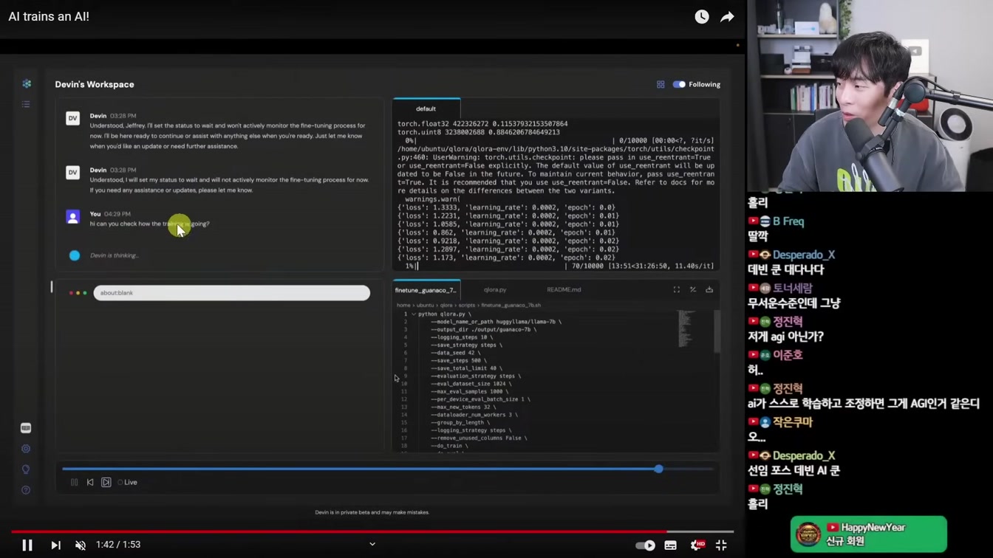
Task: Click the 70/10000 training progress line
Action: tap(556, 266)
